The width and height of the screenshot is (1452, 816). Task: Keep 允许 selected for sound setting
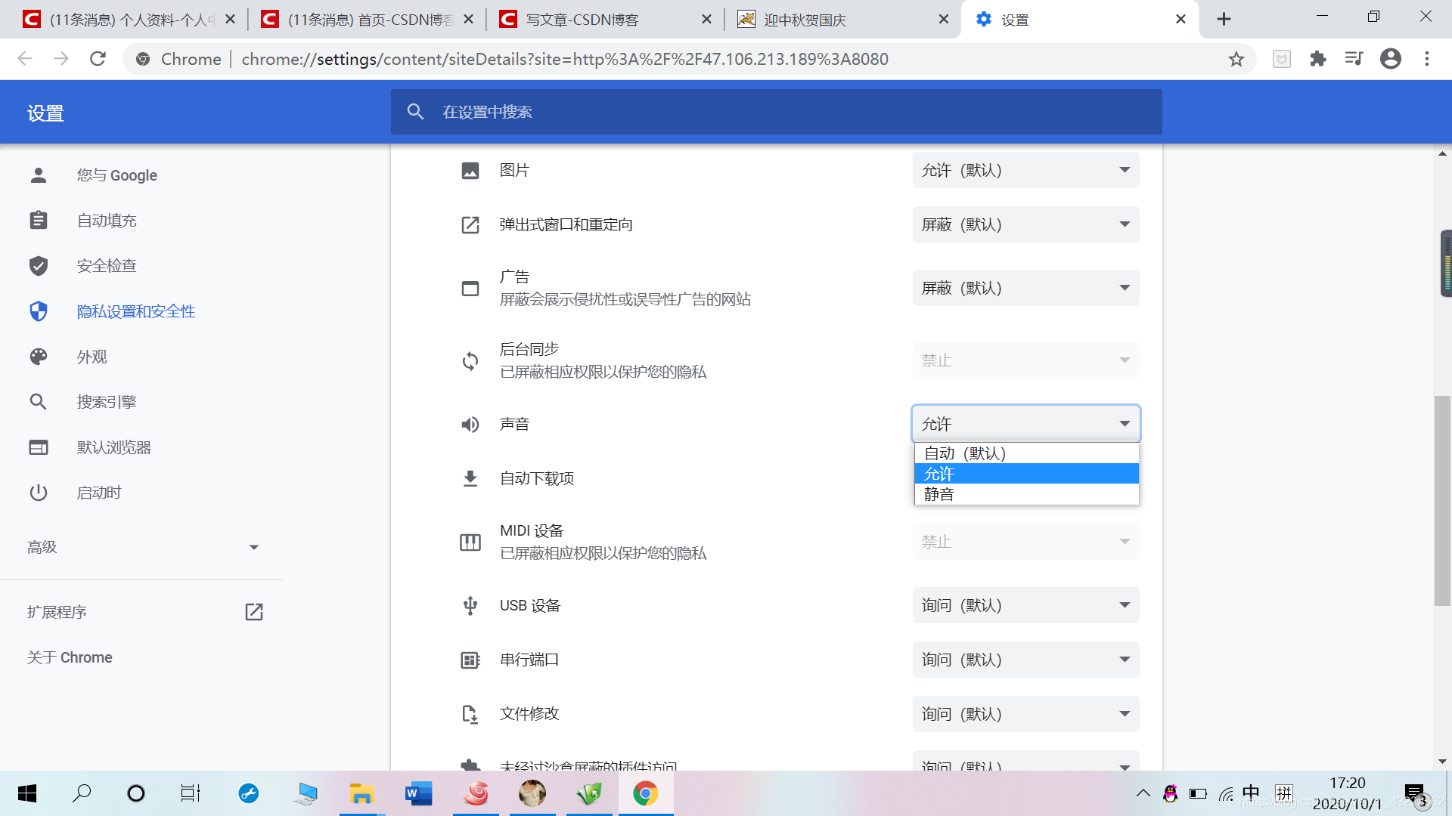pyautogui.click(x=1025, y=474)
